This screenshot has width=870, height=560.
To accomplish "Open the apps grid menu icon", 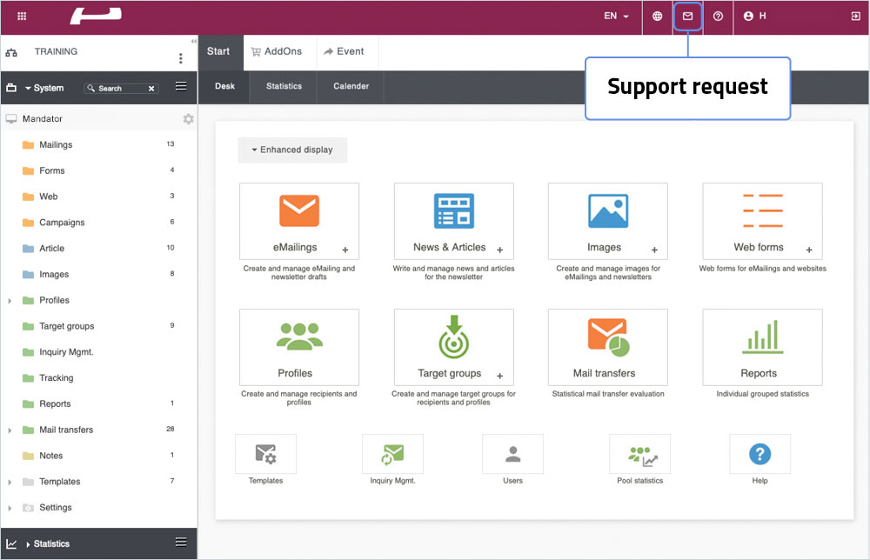I will click(x=22, y=16).
